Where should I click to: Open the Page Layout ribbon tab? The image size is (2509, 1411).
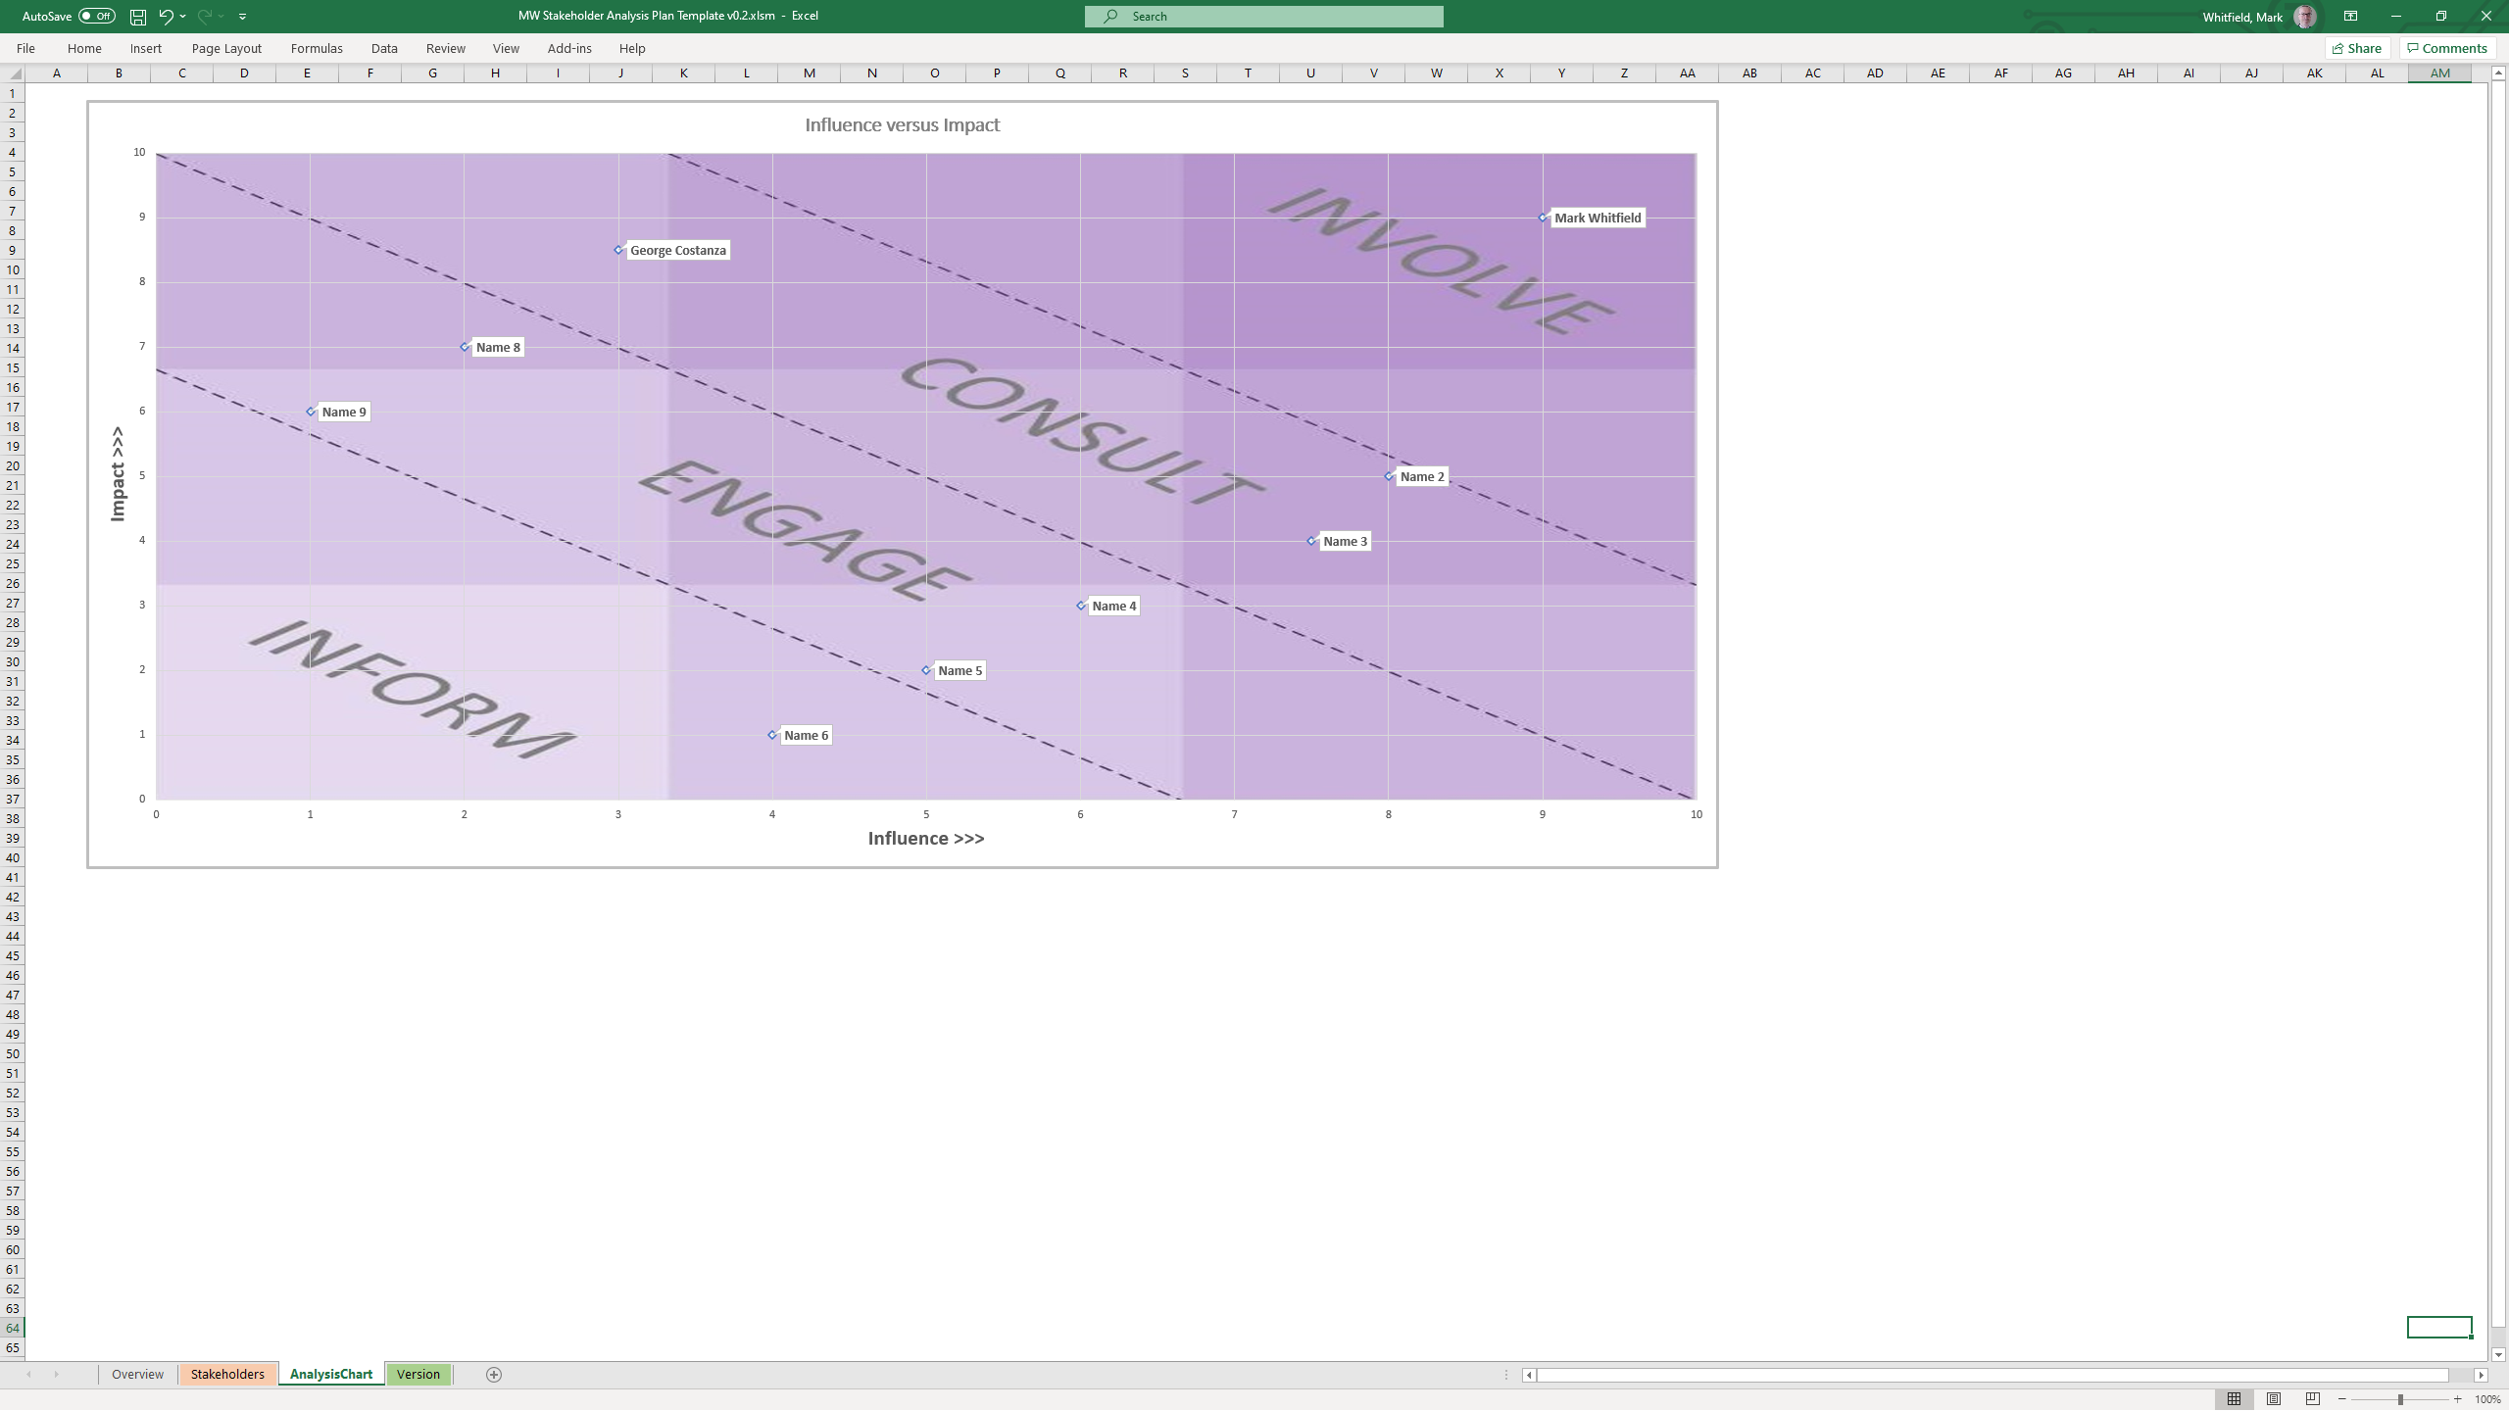226,48
